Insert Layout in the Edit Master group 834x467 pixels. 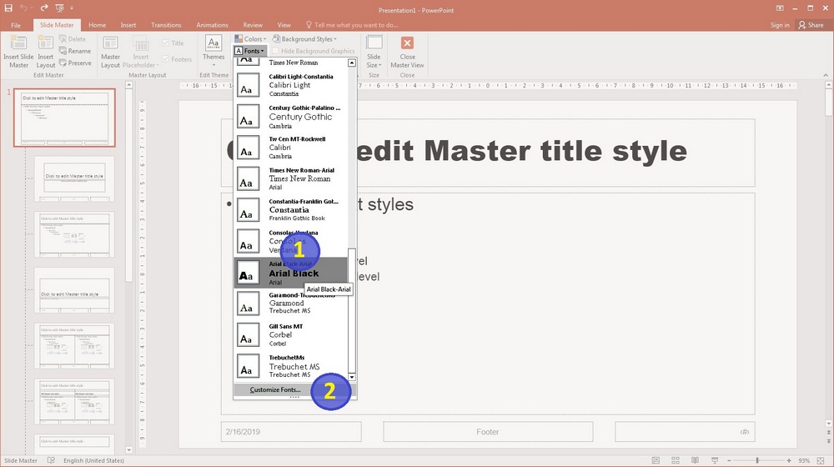[46, 52]
